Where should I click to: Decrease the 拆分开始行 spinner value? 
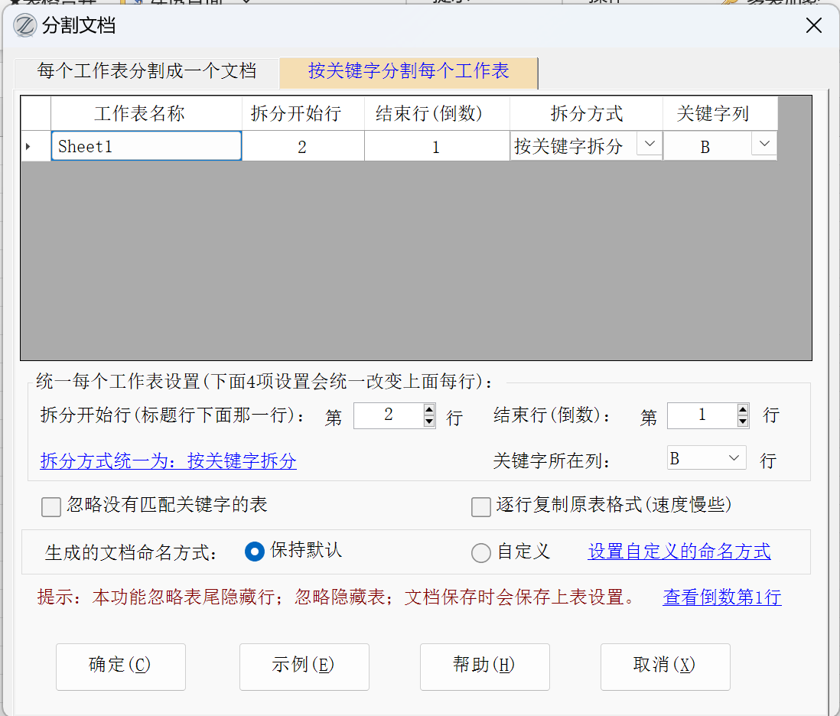tap(429, 421)
